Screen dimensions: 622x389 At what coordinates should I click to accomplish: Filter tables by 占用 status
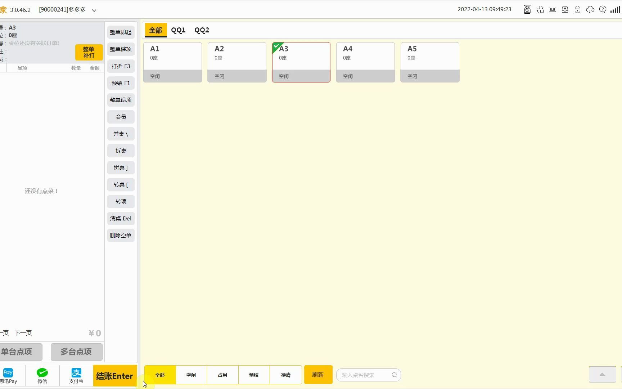point(222,375)
